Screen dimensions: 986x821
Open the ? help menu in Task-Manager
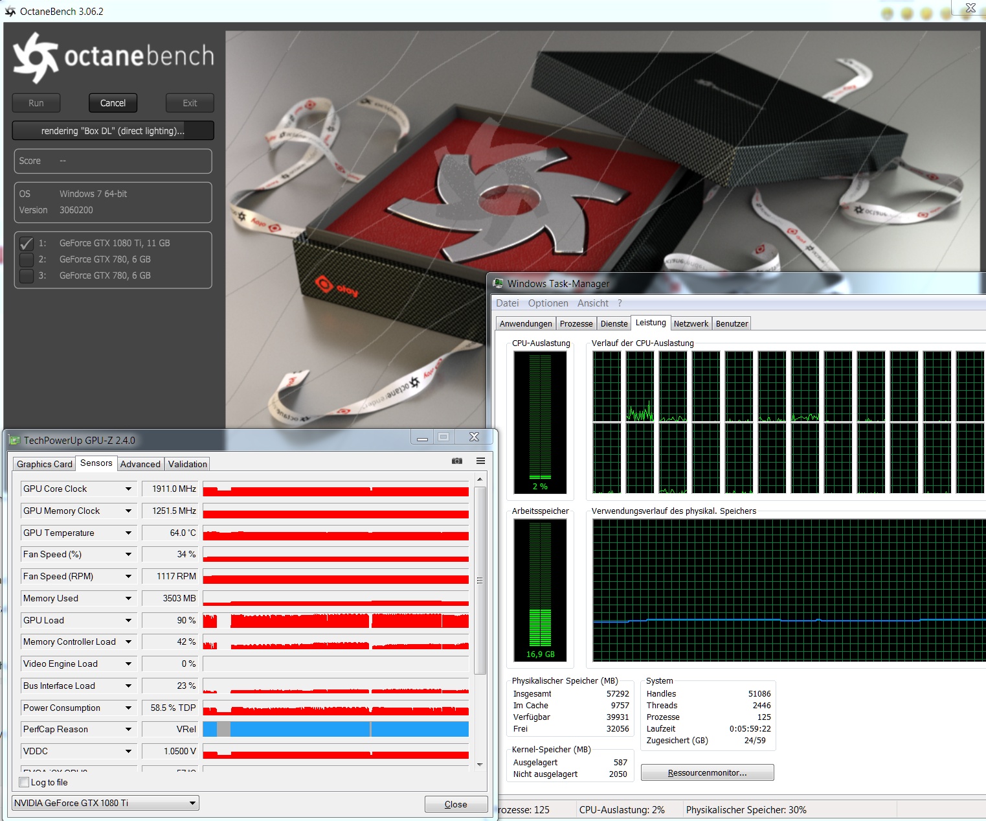point(620,303)
